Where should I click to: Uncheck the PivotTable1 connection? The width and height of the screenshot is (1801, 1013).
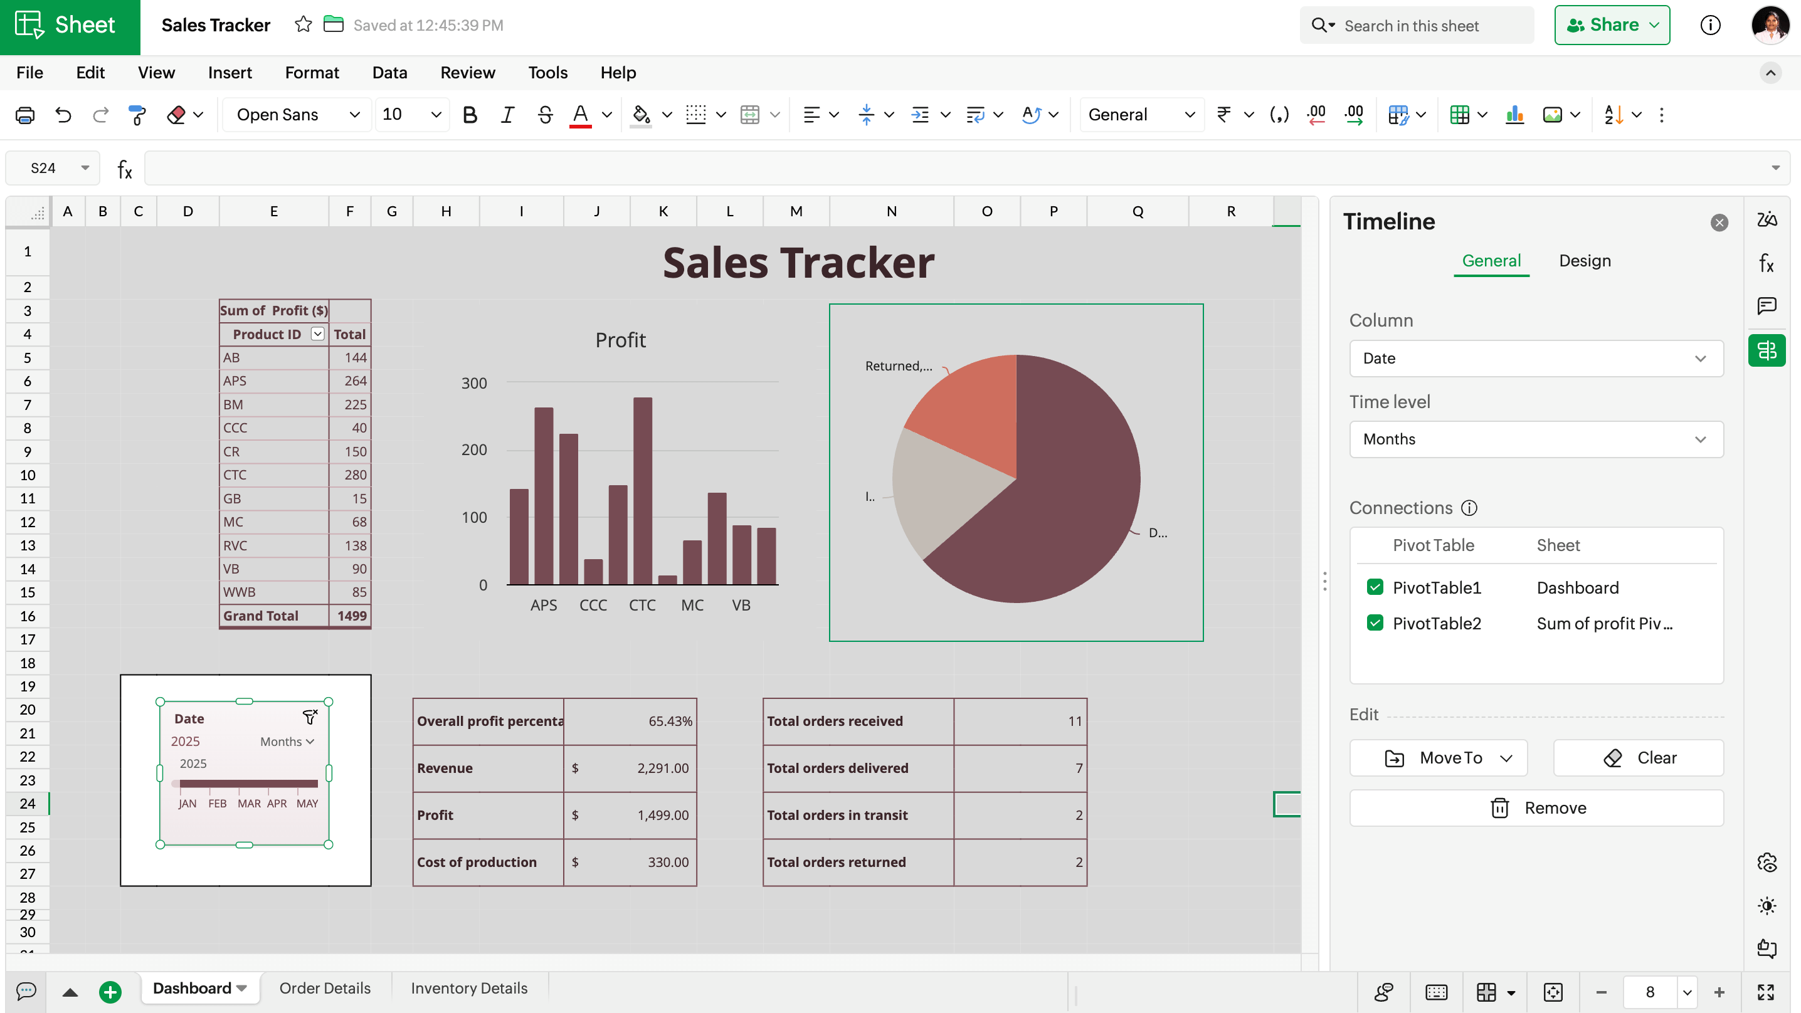pos(1375,587)
